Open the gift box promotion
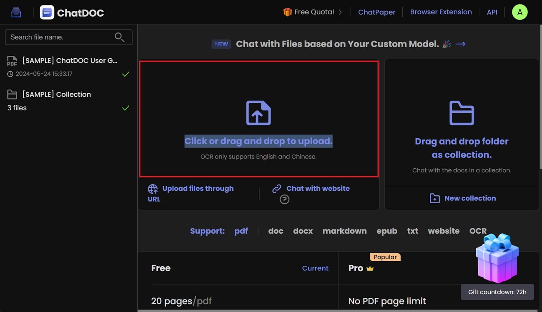 (497, 258)
